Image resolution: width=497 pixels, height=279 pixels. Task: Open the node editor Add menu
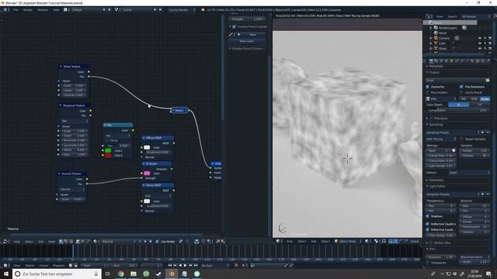tap(40, 241)
